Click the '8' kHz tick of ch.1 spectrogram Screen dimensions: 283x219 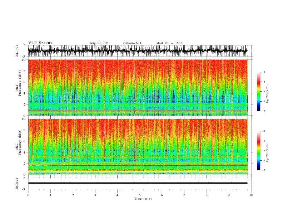click(x=25, y=71)
